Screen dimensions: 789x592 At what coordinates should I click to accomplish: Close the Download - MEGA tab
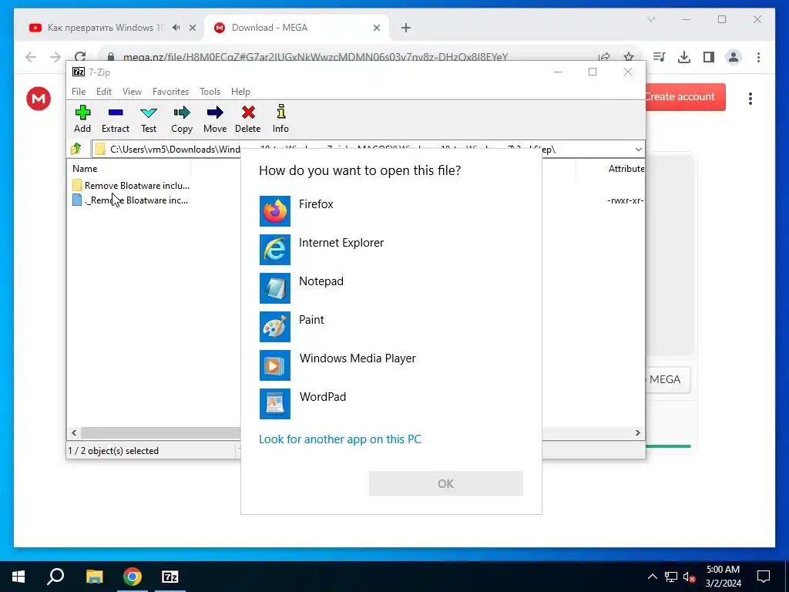376,28
